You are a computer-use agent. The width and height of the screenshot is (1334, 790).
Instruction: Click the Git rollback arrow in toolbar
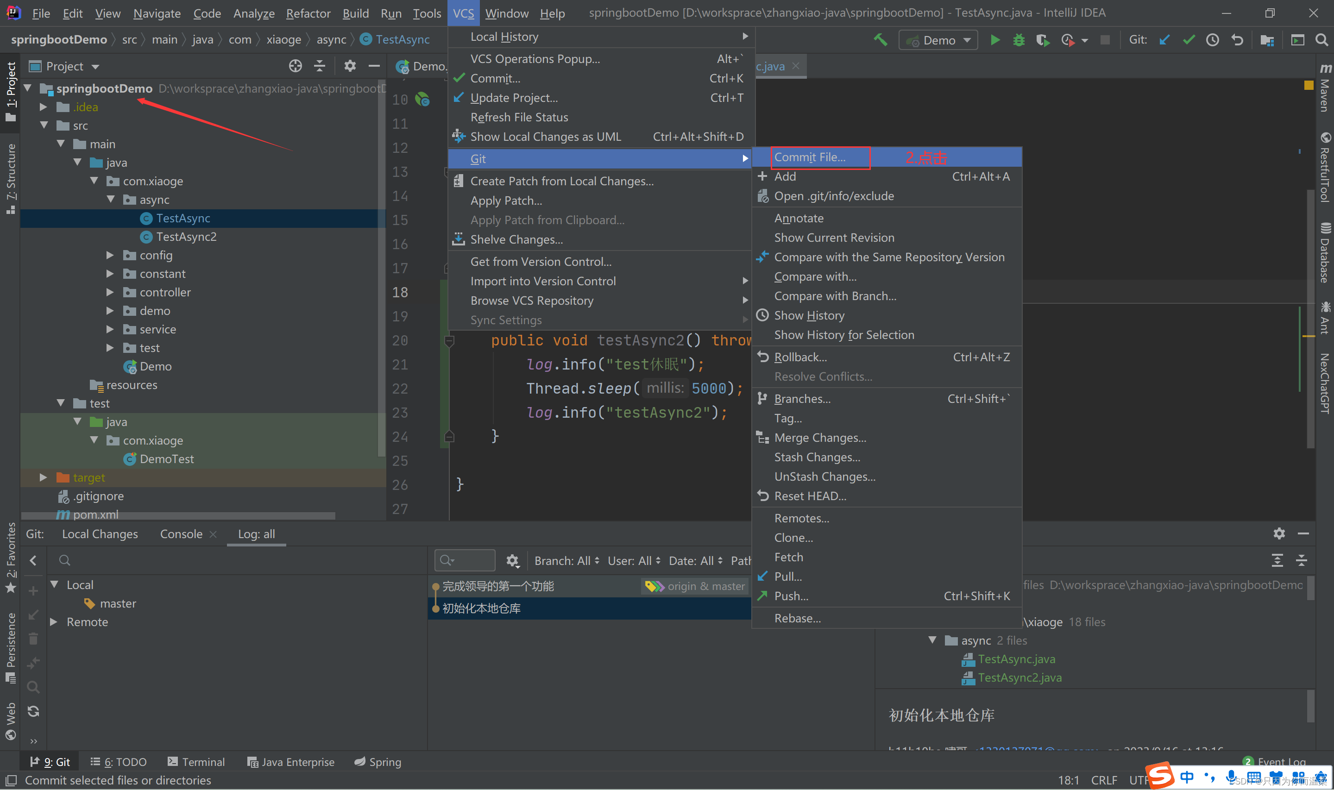[x=1237, y=40]
